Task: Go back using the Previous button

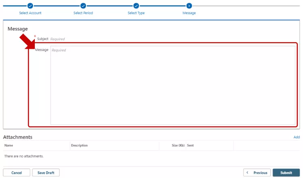Action: 257,173
